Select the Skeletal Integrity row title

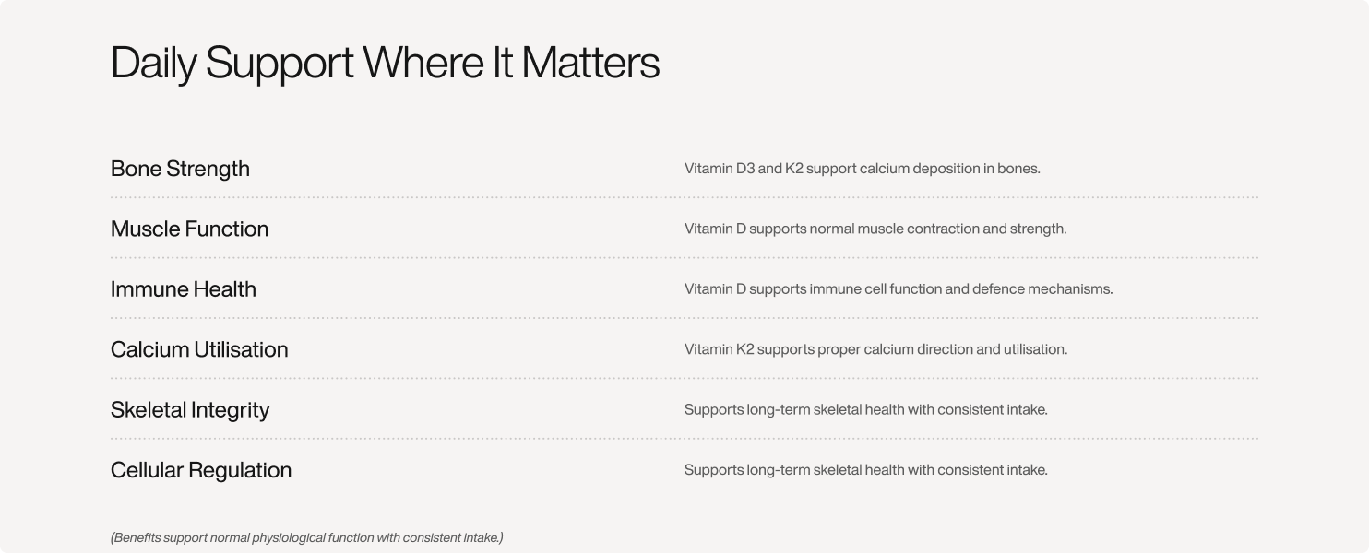click(x=190, y=410)
